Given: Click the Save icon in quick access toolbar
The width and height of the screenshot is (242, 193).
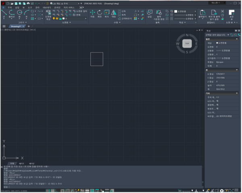Looking at the screenshot, I should click(16, 3).
